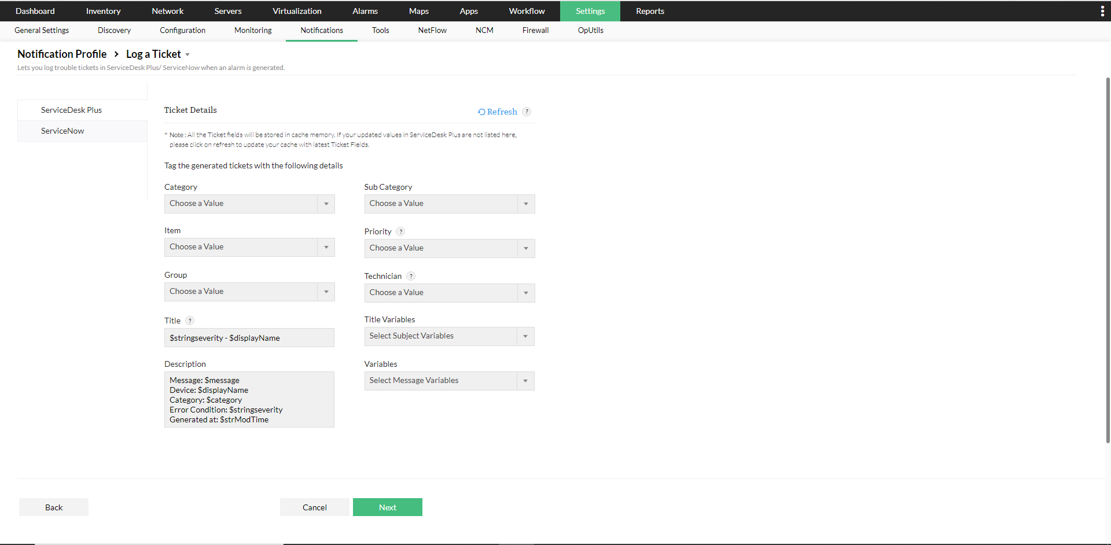This screenshot has height=545, width=1111.
Task: Switch to the NetFlow tab
Action: [432, 30]
